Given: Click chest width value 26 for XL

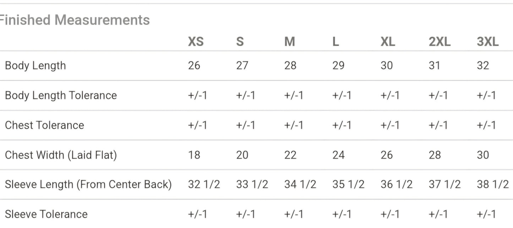Looking at the screenshot, I should (x=387, y=155).
